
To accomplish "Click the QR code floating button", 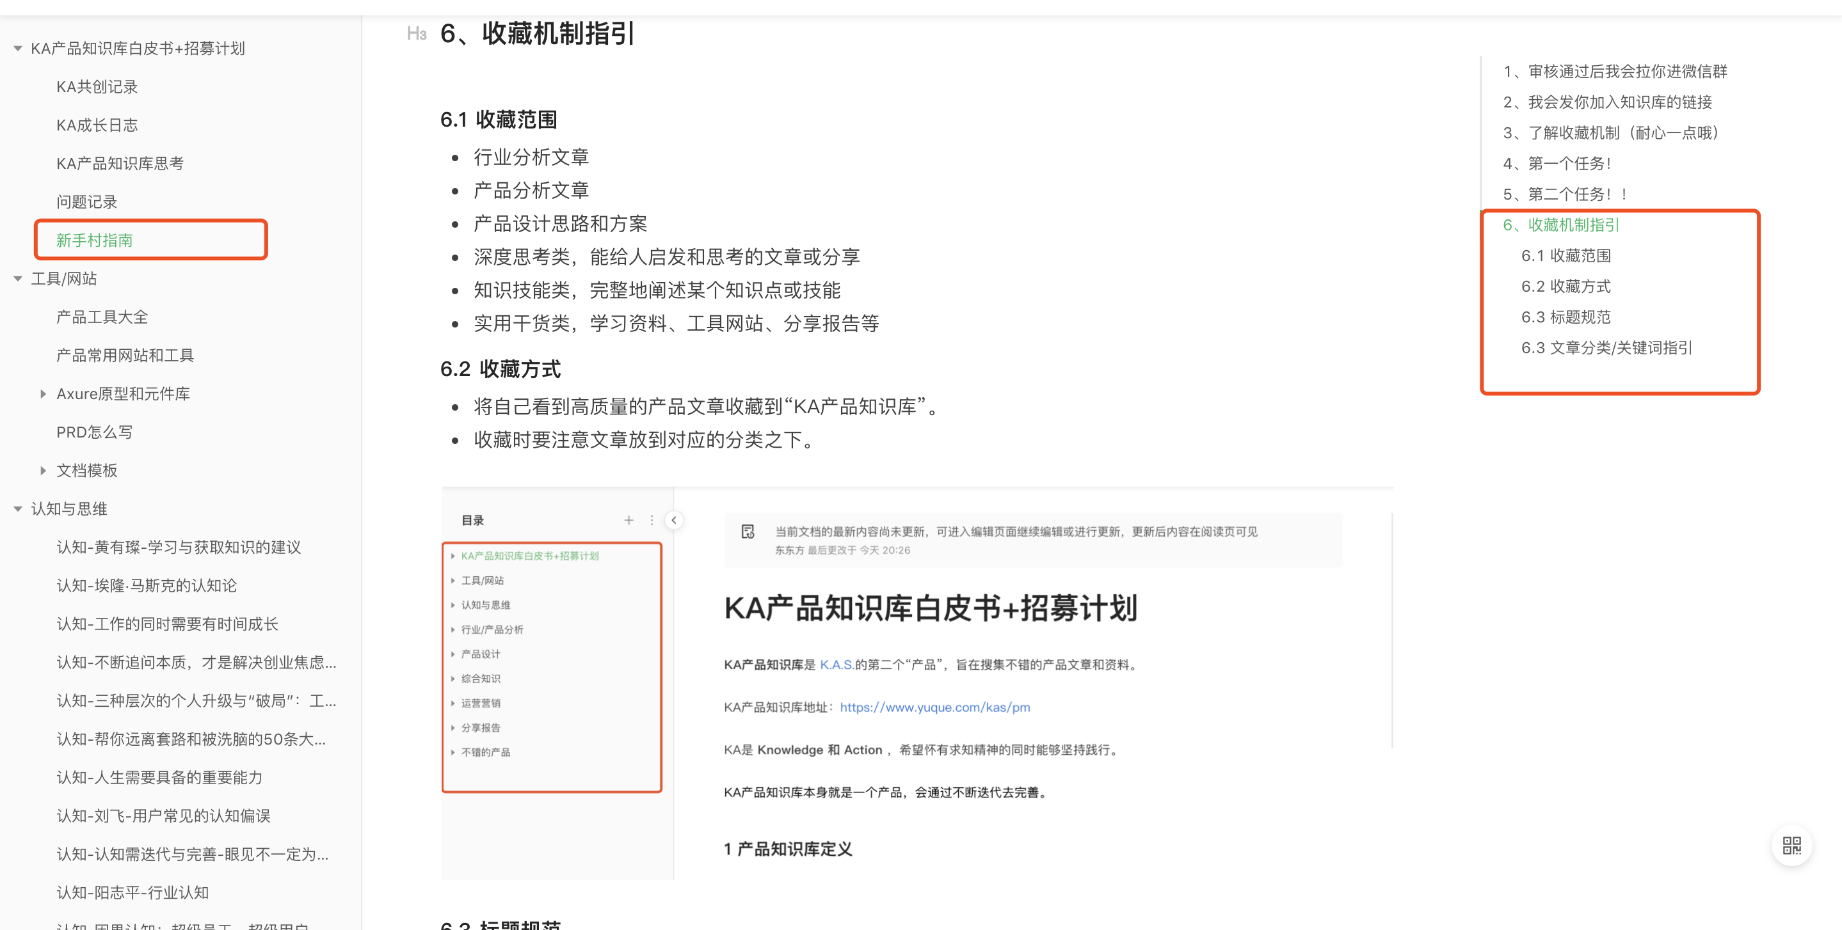I will point(1791,846).
